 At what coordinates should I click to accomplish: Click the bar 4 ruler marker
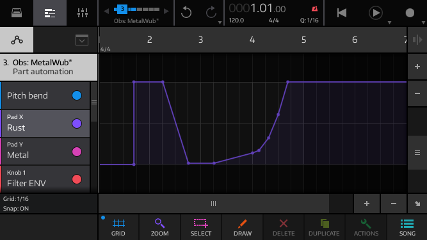tap(252, 40)
